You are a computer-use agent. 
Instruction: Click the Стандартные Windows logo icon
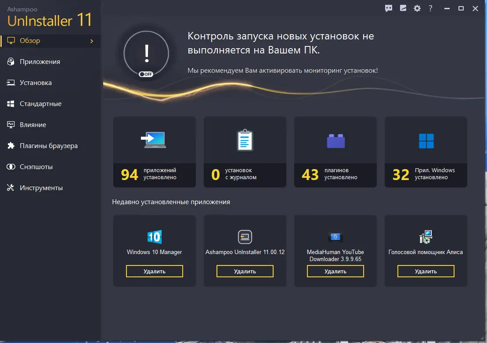click(x=11, y=104)
